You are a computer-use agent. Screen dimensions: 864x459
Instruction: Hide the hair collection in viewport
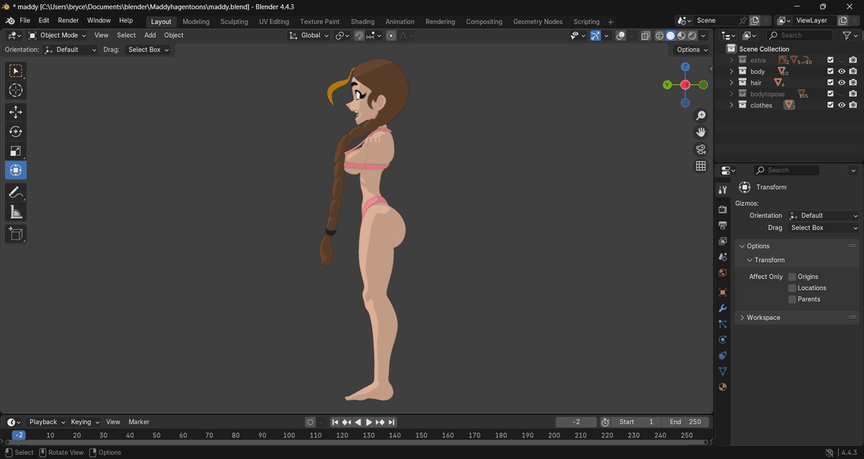coord(842,83)
